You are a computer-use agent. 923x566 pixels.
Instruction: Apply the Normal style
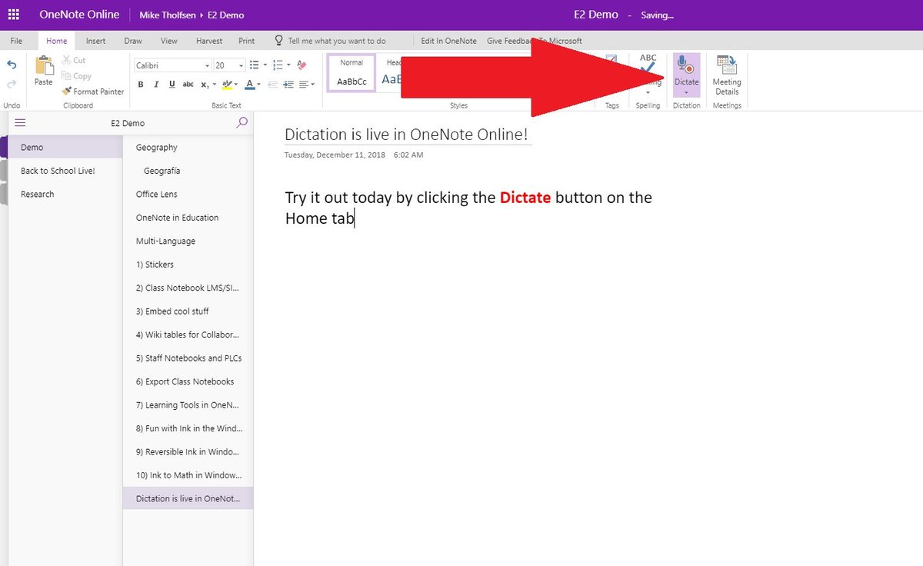(352, 73)
